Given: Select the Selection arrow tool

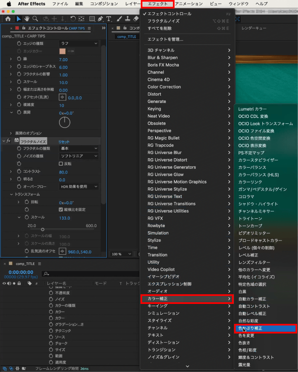Looking at the screenshot, I should [19, 19].
